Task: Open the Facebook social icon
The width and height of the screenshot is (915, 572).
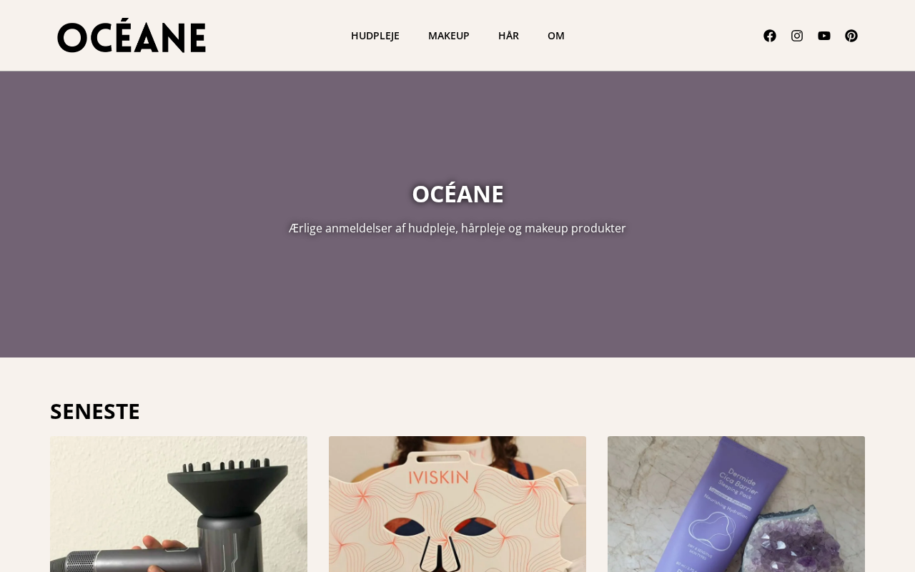Action: pos(770,36)
